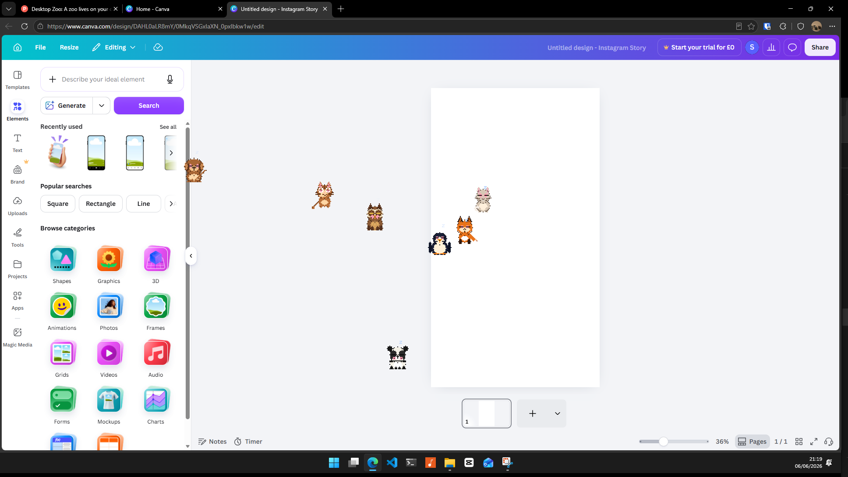Image resolution: width=848 pixels, height=477 pixels.
Task: Open the Grids category
Action: (62, 359)
